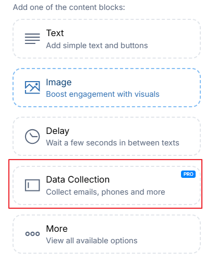This screenshot has width=205, height=260.
Task: Add an Image content block
Action: pos(107,87)
